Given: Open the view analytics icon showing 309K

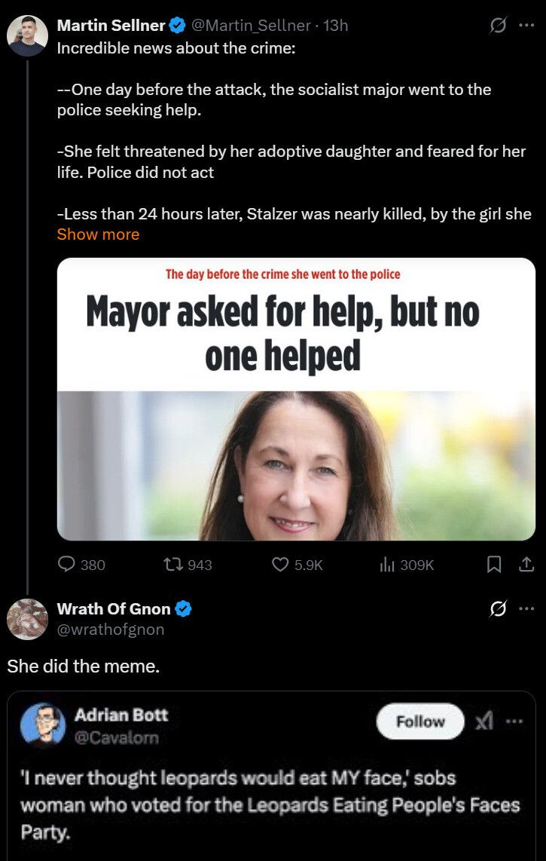Looking at the screenshot, I should [384, 565].
